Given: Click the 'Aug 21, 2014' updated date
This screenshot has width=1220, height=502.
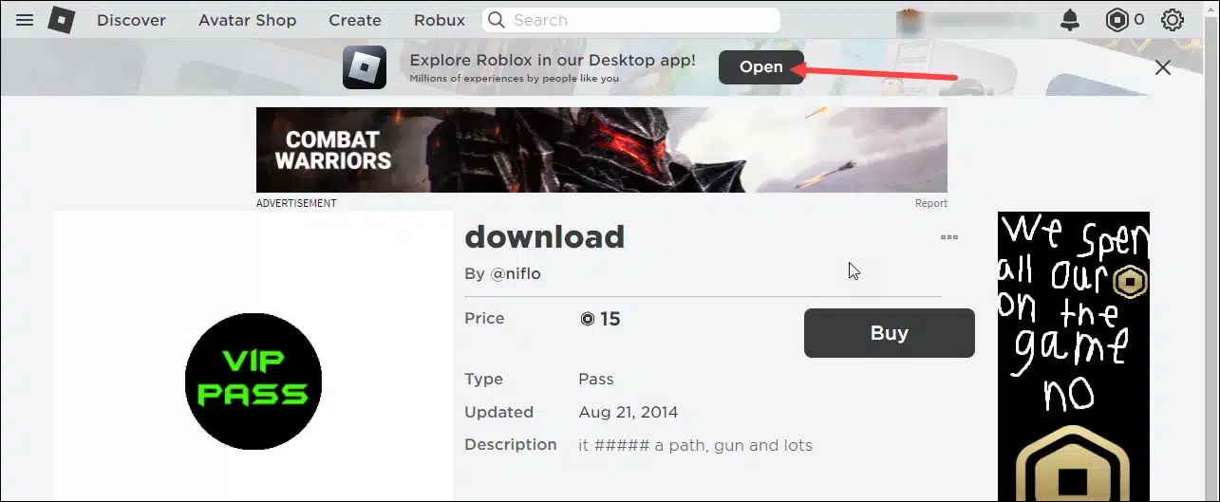Looking at the screenshot, I should point(629,412).
